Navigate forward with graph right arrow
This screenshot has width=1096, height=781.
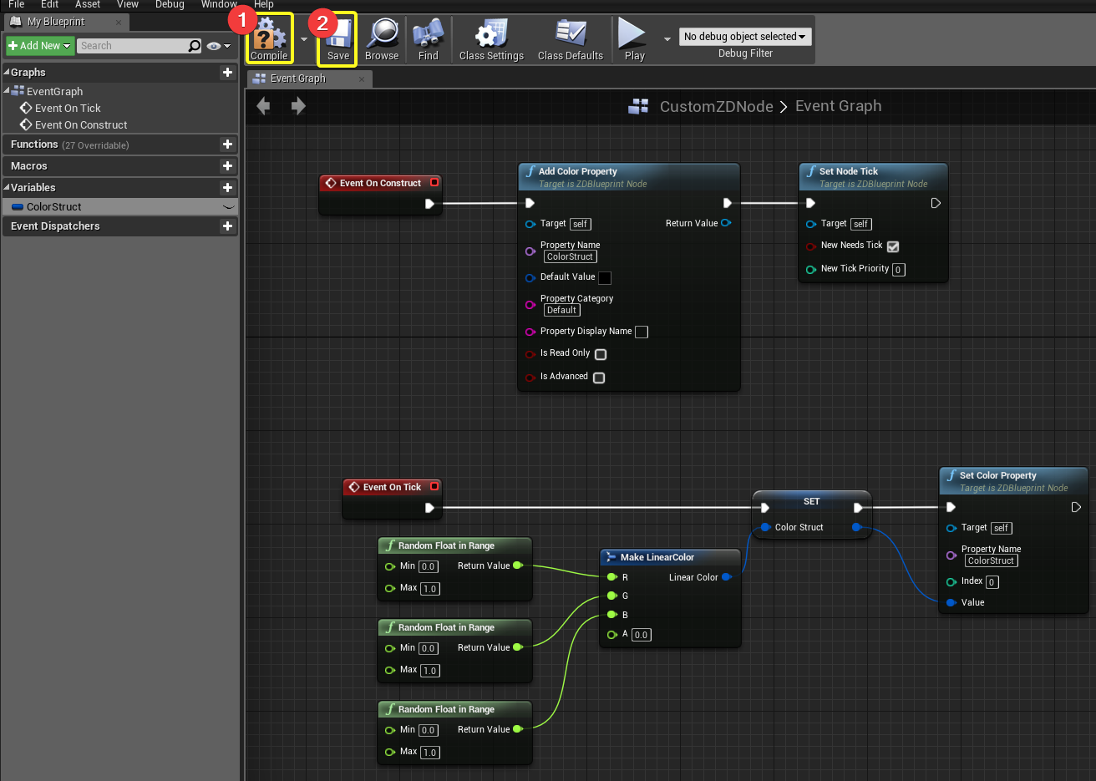[298, 106]
